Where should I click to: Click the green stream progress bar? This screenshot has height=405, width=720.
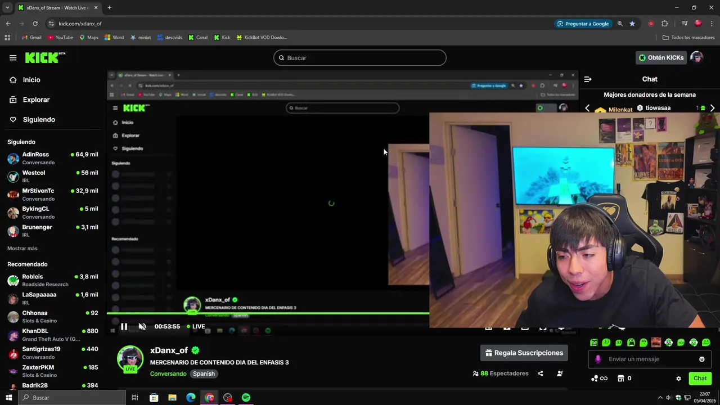pyautogui.click(x=268, y=313)
